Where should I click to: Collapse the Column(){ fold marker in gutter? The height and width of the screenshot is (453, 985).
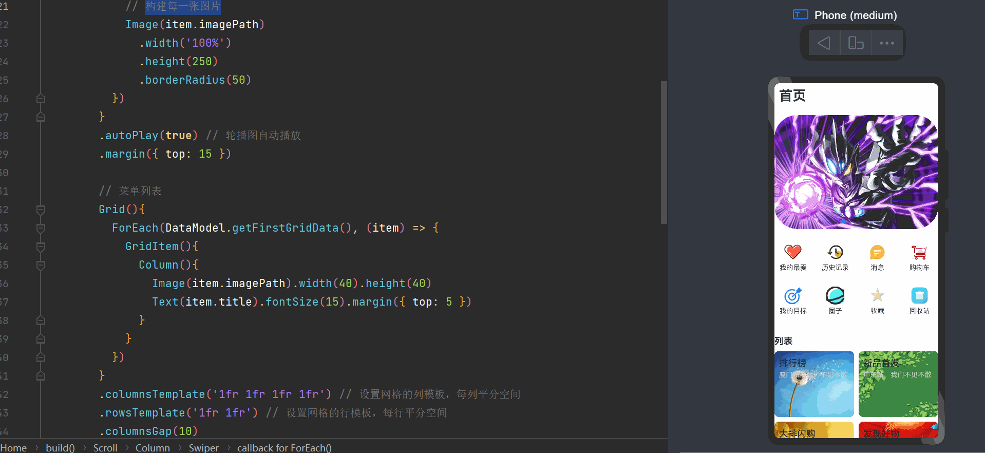click(x=41, y=265)
